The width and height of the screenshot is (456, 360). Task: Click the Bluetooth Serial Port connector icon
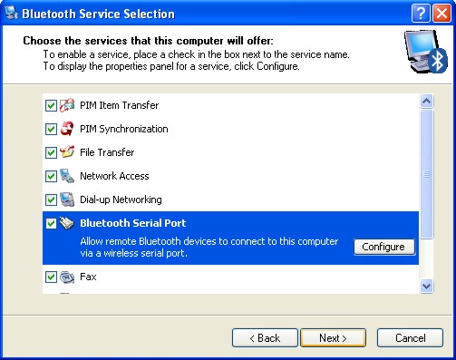tap(67, 223)
